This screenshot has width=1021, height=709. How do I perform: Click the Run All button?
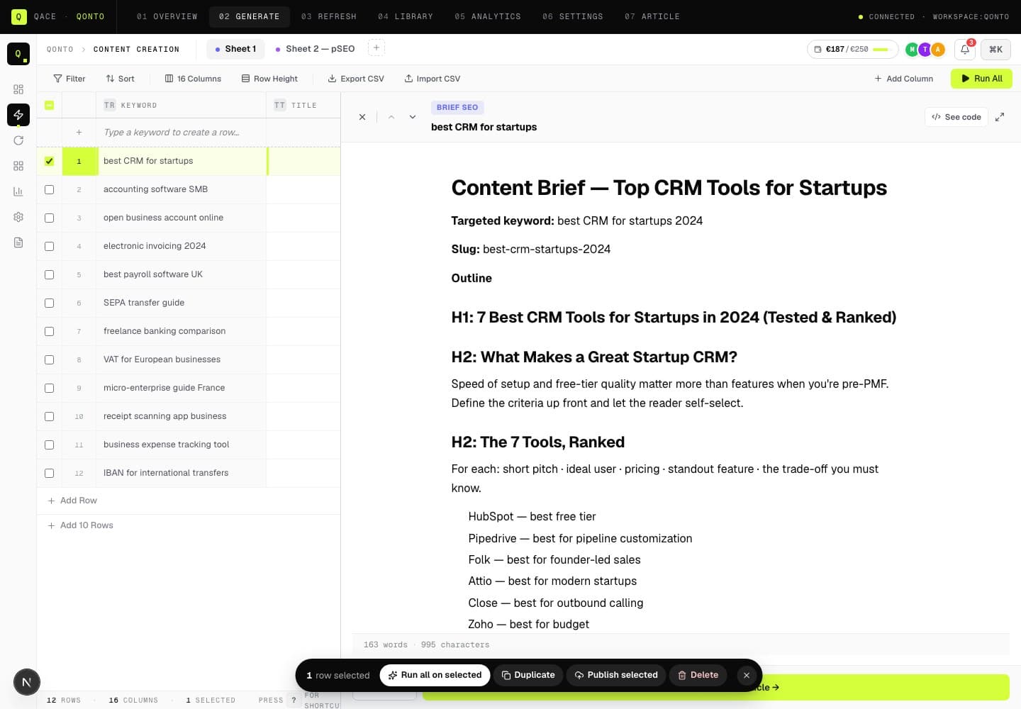coord(981,79)
